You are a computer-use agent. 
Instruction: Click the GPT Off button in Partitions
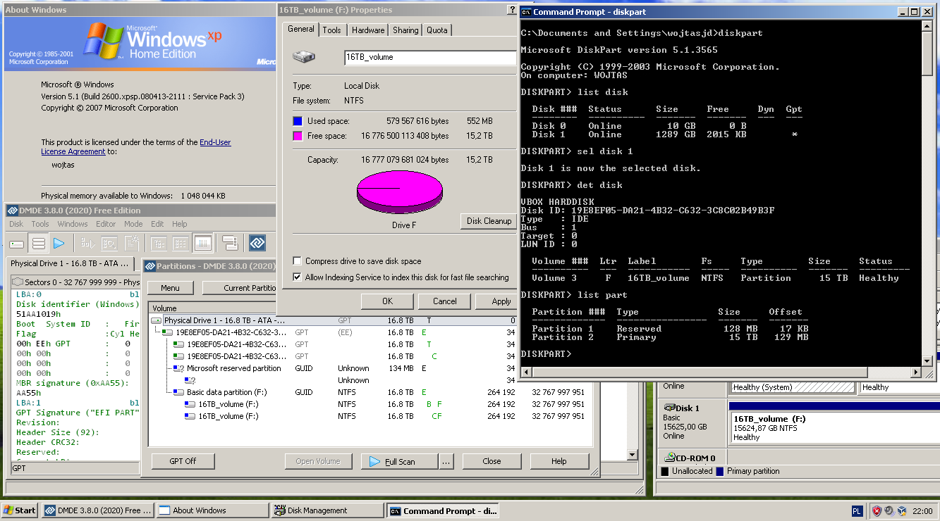183,461
